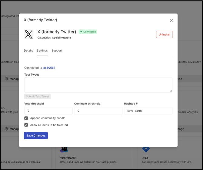The width and height of the screenshot is (203, 170).
Task: Click the Submit Test Tweet button
Action: tap(38, 97)
